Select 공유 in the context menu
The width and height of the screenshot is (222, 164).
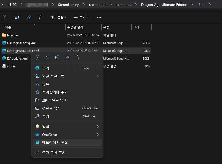pos(67,84)
